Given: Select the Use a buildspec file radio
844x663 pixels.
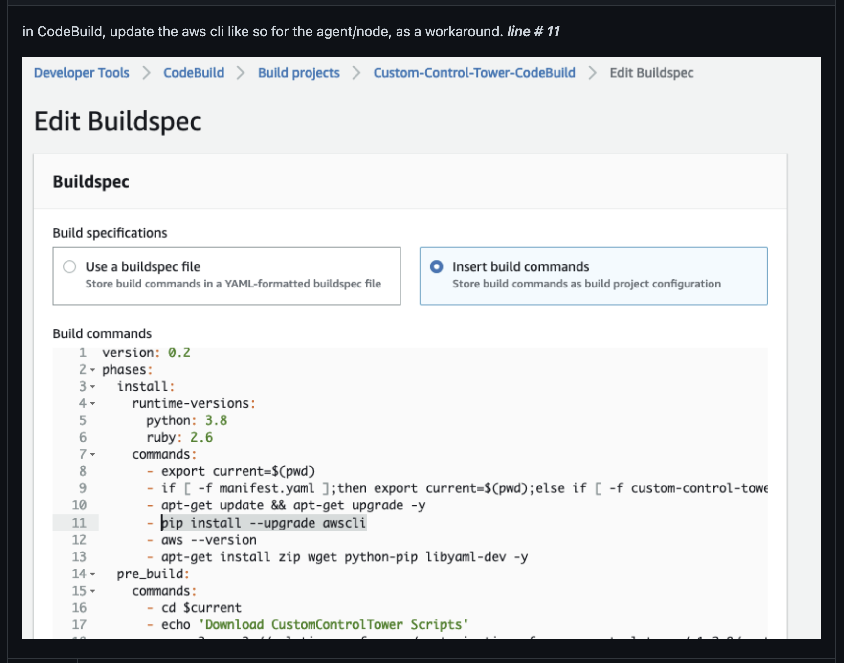Looking at the screenshot, I should point(69,267).
